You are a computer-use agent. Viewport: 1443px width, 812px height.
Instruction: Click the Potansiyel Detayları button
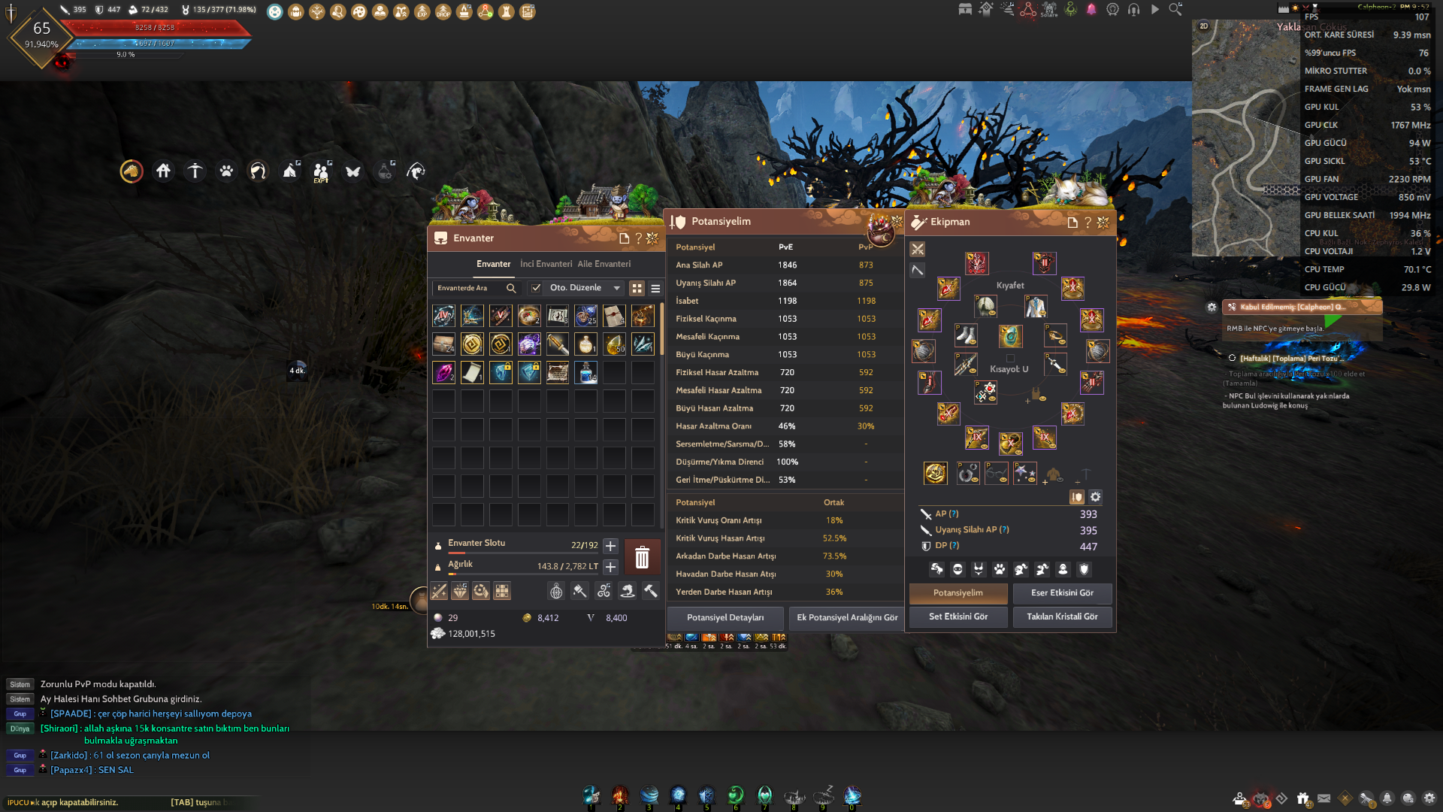725,618
